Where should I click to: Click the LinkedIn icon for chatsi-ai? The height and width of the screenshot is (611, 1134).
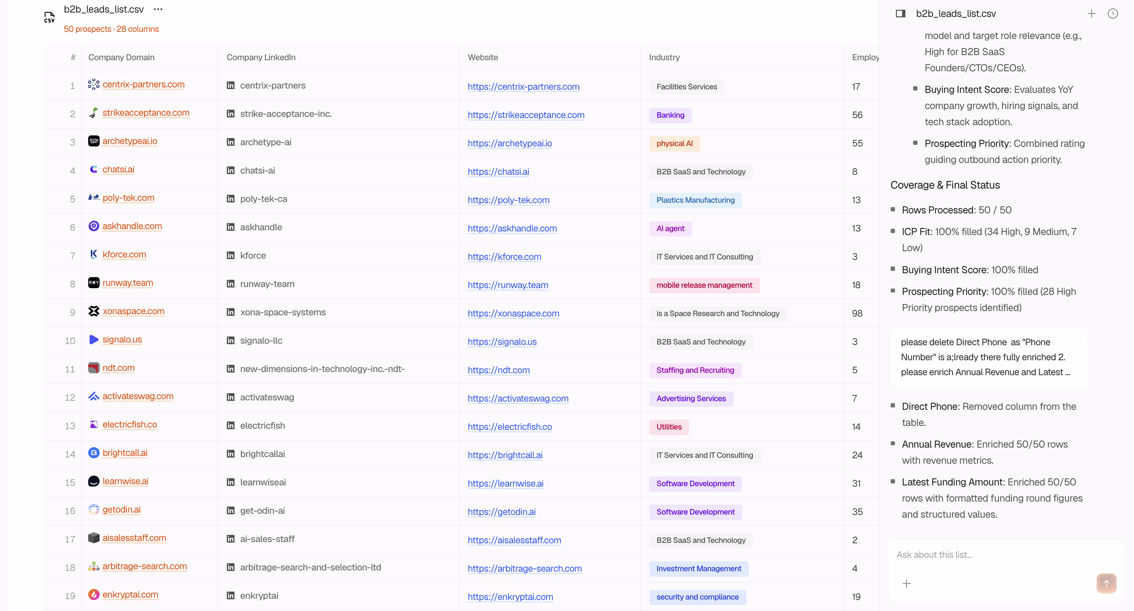231,170
